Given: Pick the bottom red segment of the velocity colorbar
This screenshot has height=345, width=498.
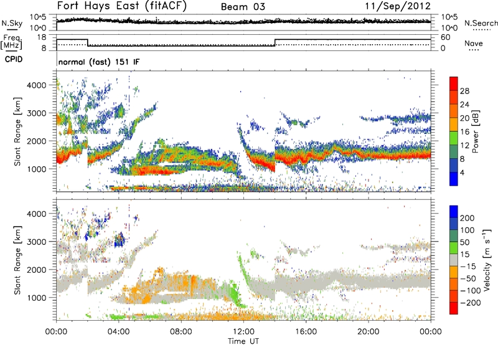Looking at the screenshot, I should coord(454,308).
